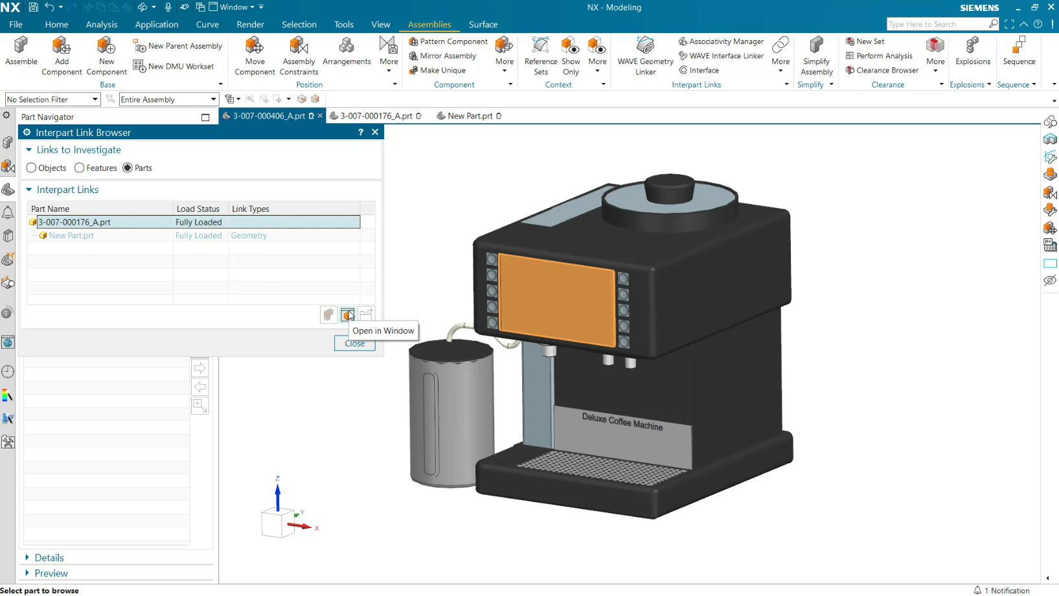Click the rainbow color legend icon in left sidebar
This screenshot has width=1059, height=596.
8,396
